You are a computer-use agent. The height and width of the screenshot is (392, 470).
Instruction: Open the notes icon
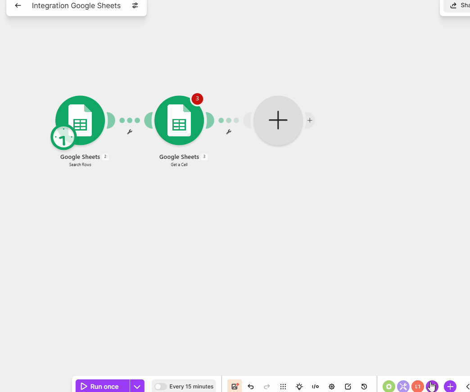348,386
